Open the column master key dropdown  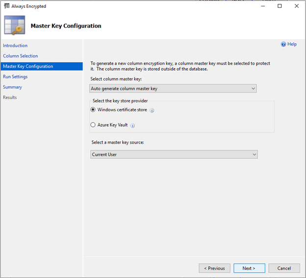[x=173, y=88]
